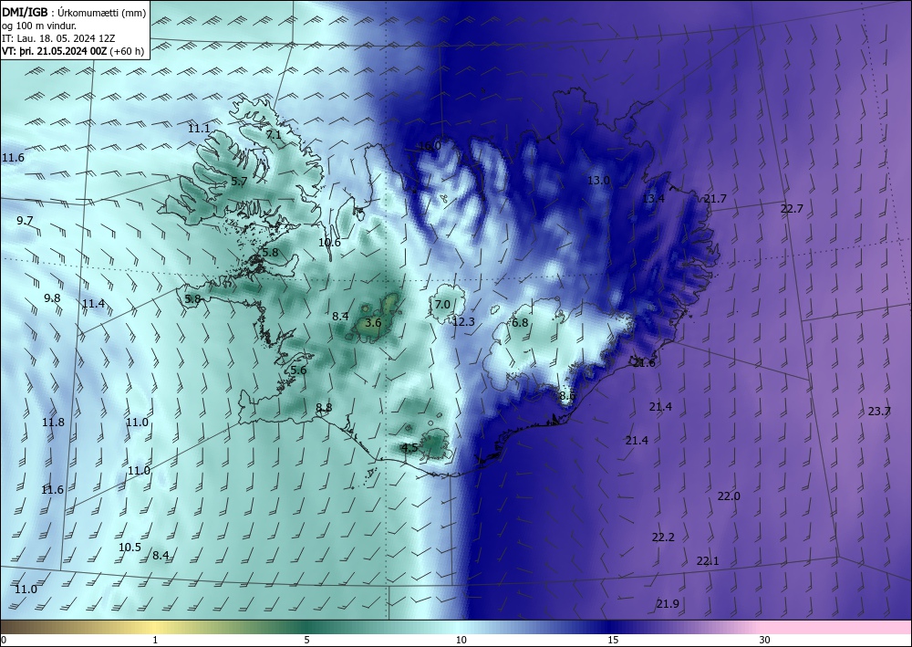Click the legend tick label 10

[461, 641]
